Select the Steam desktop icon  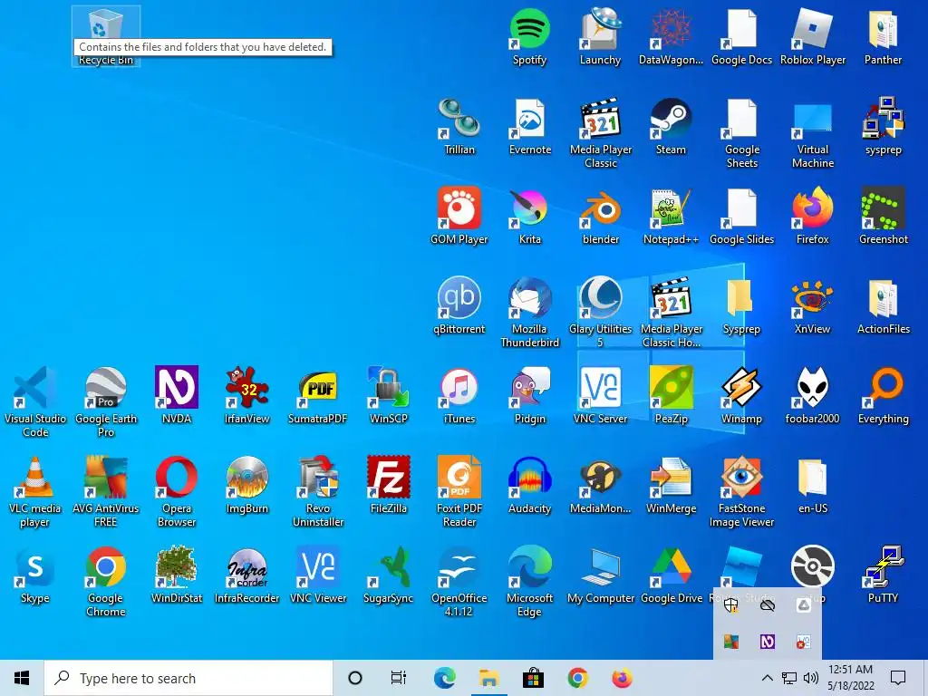pyautogui.click(x=671, y=127)
